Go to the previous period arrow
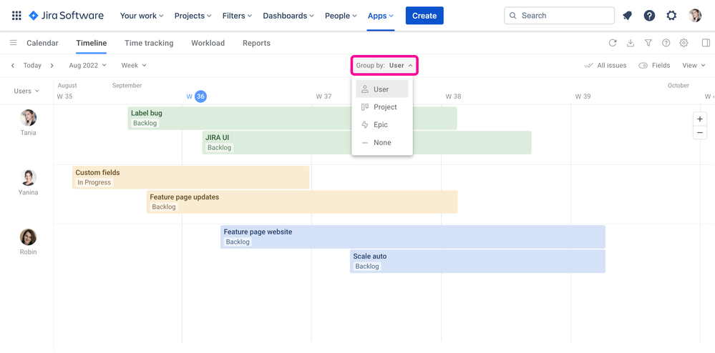The image size is (715, 353). (13, 66)
